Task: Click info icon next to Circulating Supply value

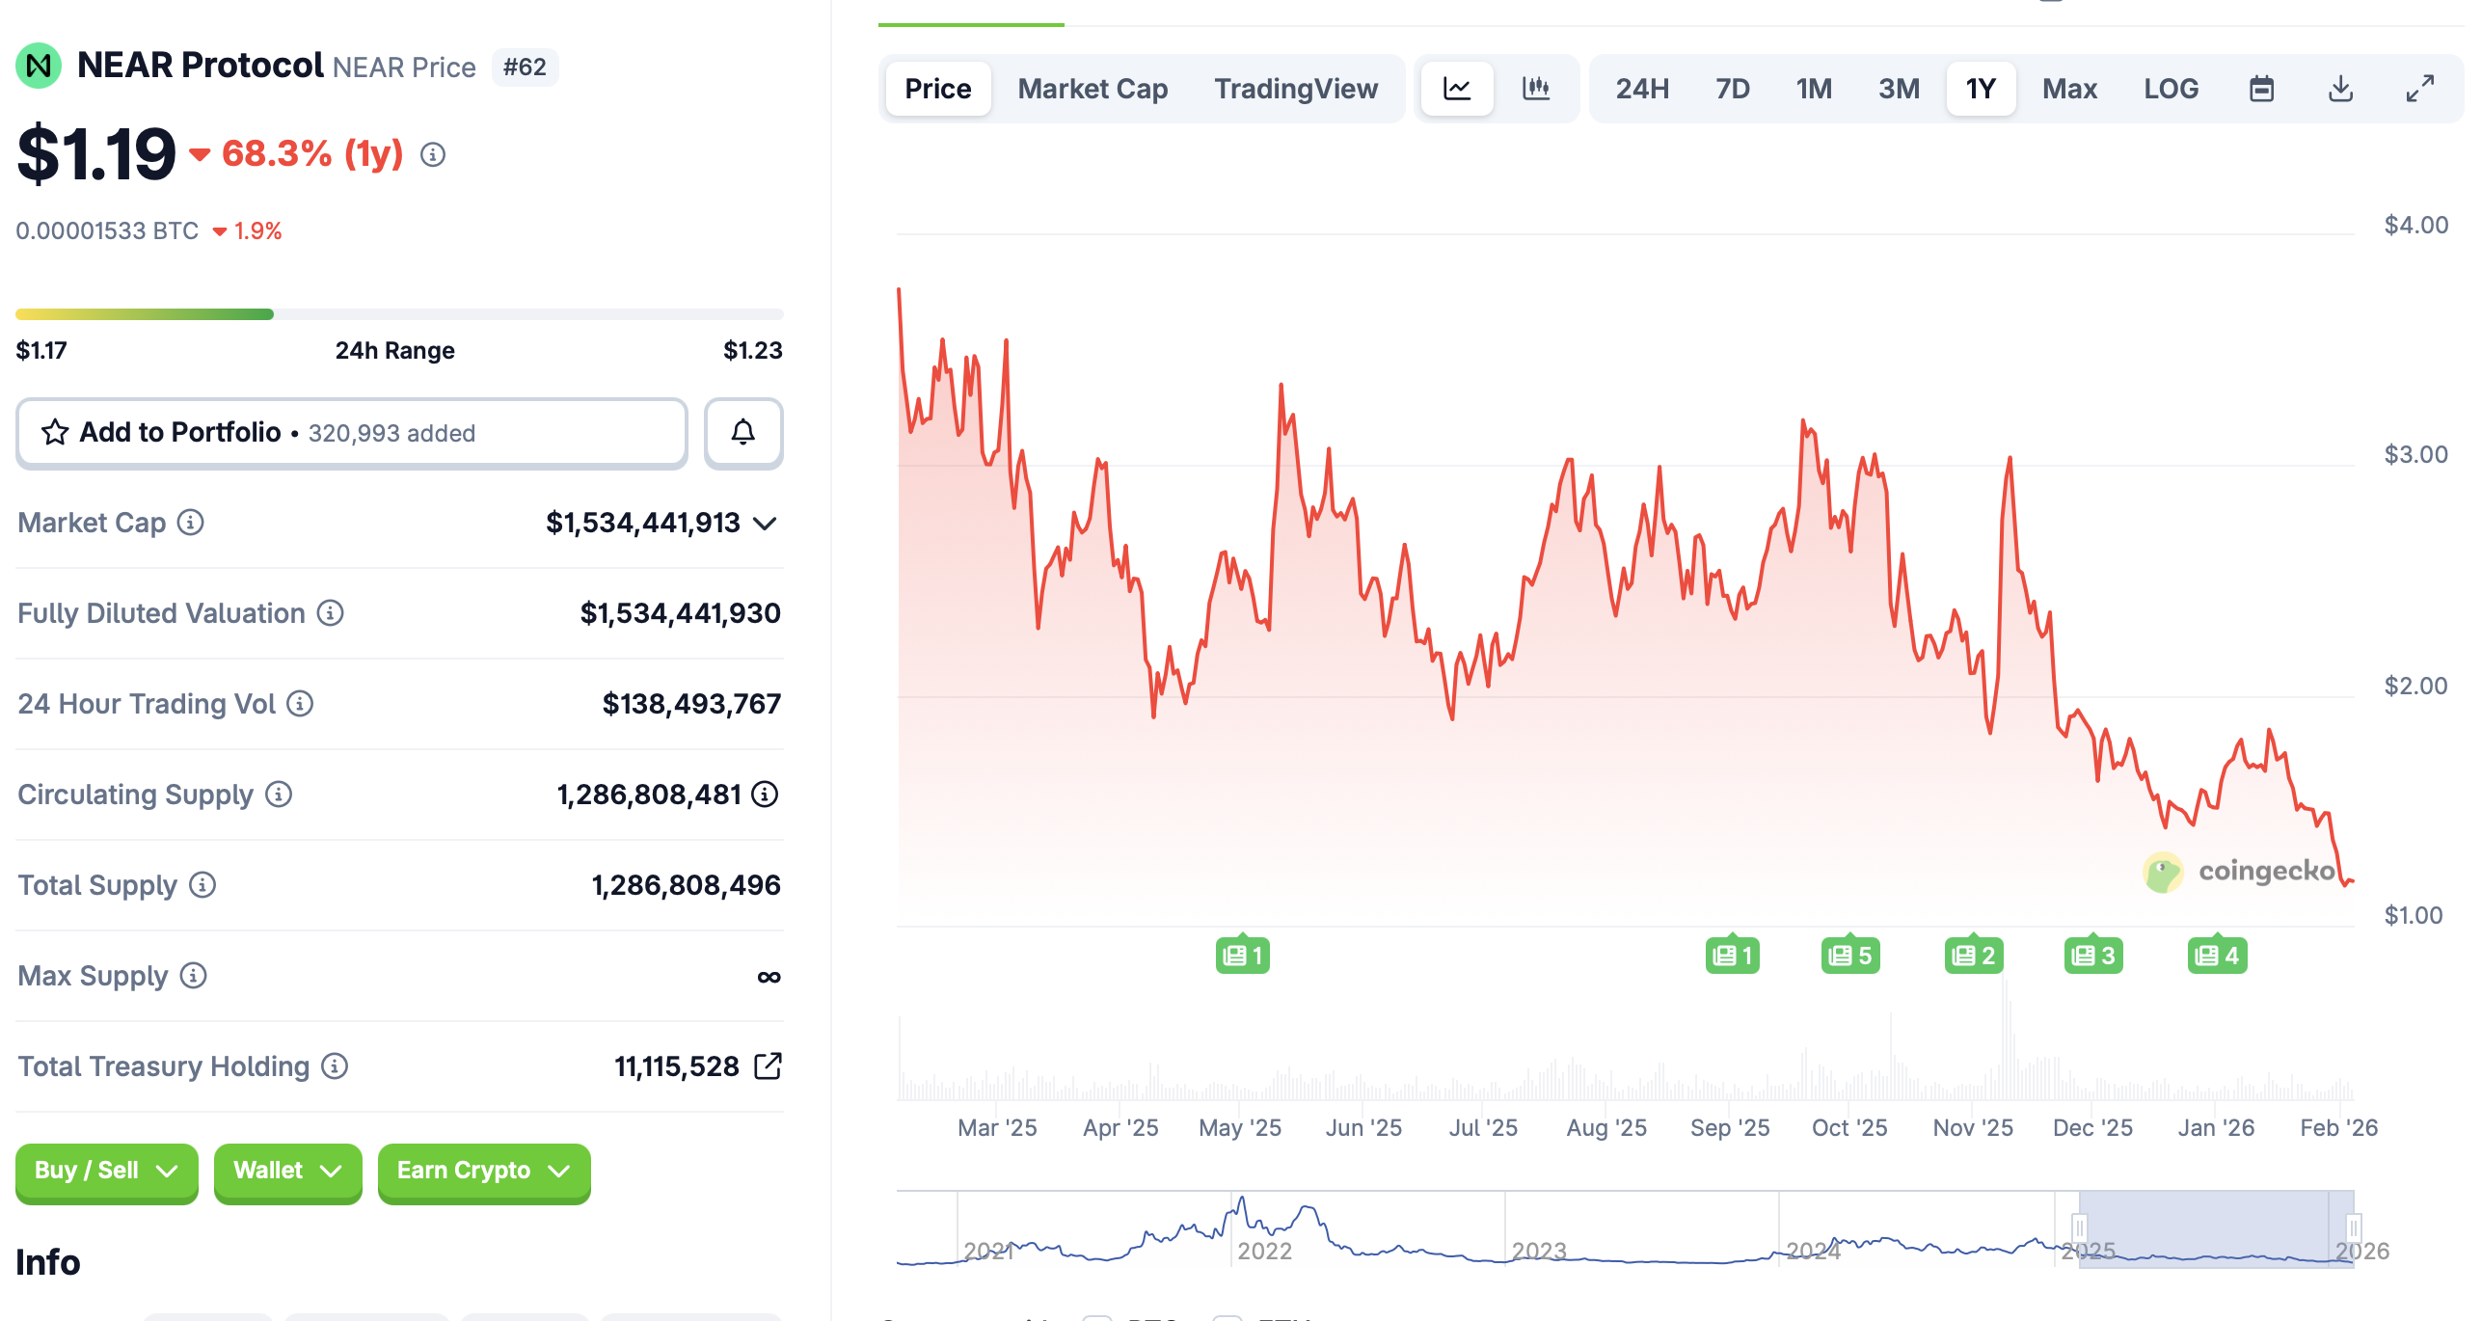Action: 765,794
